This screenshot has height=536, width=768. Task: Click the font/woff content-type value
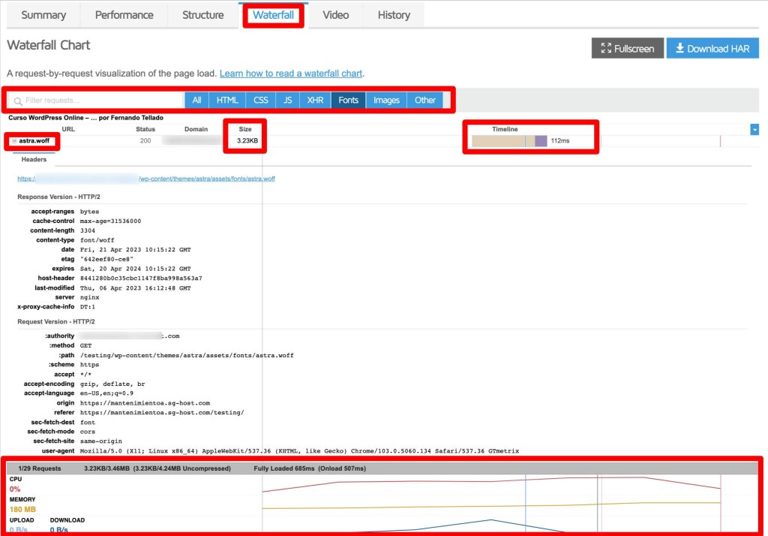[x=97, y=240]
